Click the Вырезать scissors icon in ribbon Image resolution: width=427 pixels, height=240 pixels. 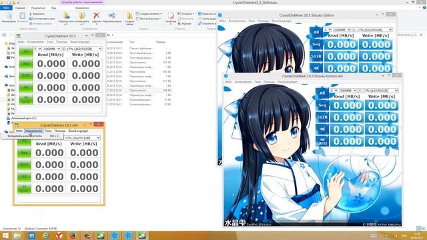[31, 13]
